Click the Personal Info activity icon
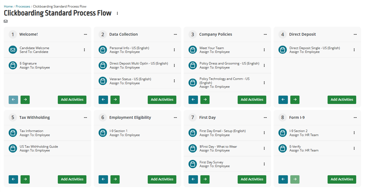Image resolution: width=367 pixels, height=192 pixels. [x=103, y=50]
